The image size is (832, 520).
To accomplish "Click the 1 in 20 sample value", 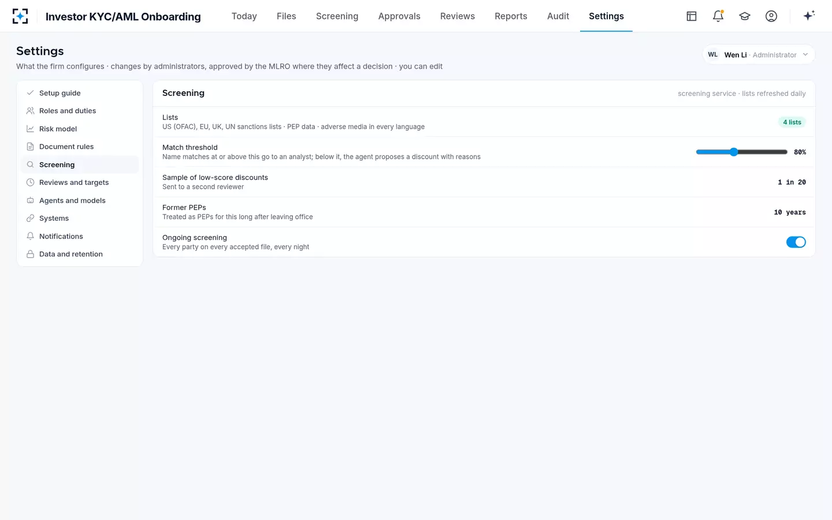I will click(x=792, y=182).
